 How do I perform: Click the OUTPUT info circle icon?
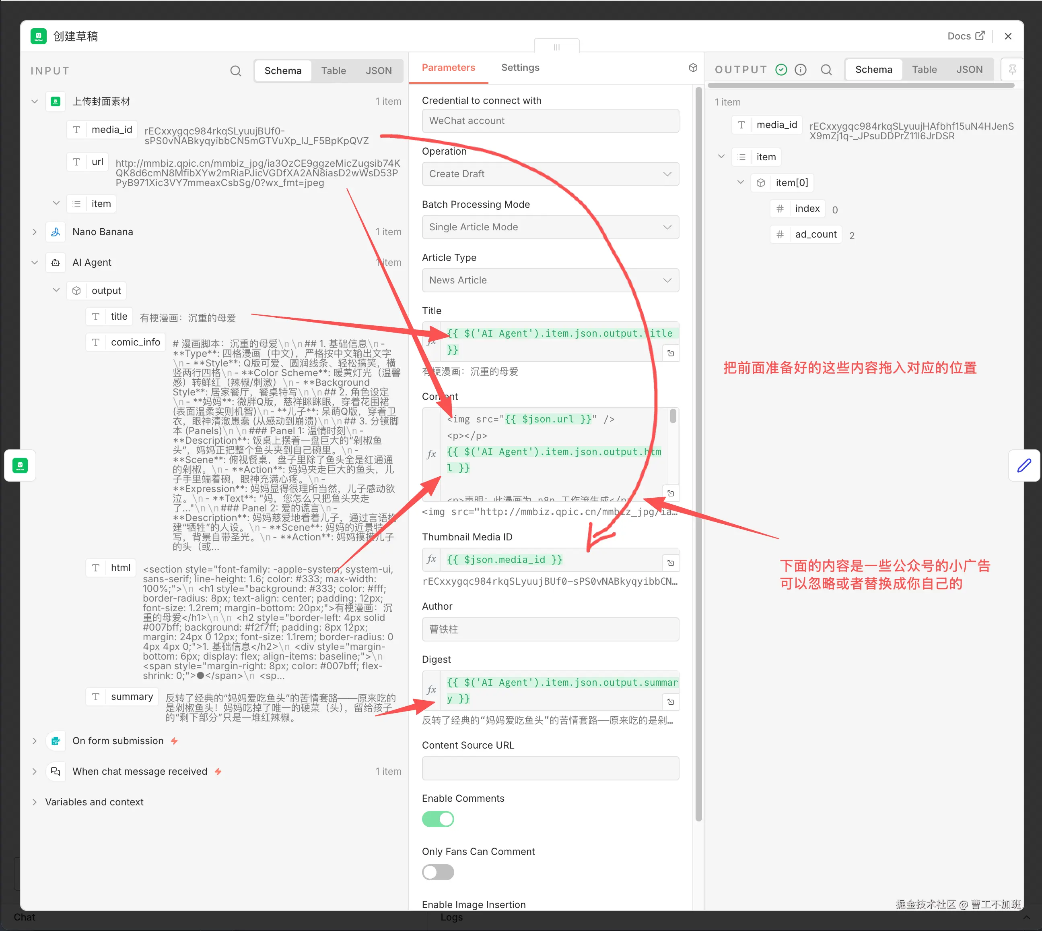click(x=800, y=70)
